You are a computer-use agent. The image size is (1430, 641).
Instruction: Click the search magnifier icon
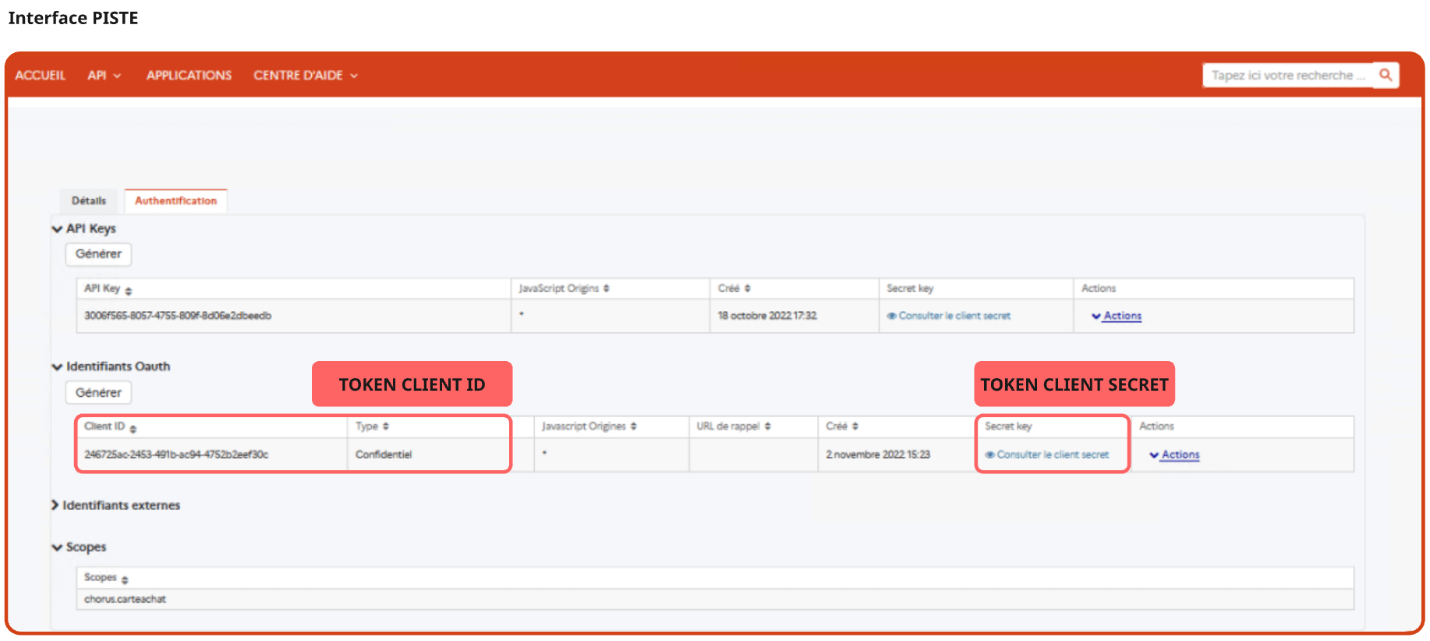click(x=1386, y=75)
